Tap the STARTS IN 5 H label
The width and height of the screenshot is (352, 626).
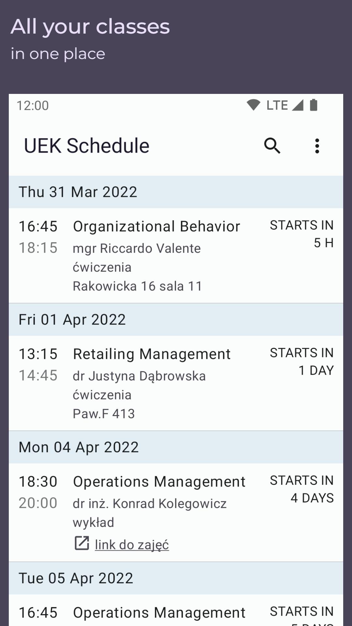302,234
